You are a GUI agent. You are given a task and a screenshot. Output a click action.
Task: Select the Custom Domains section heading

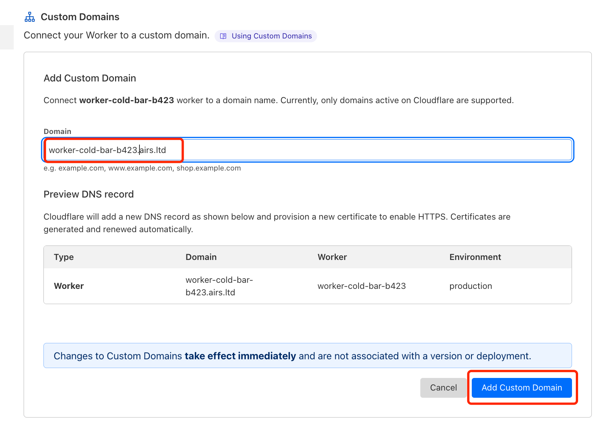[x=80, y=17]
